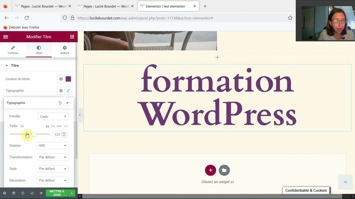
Task: Switch to the Contenu tab
Action: [x=13, y=50]
